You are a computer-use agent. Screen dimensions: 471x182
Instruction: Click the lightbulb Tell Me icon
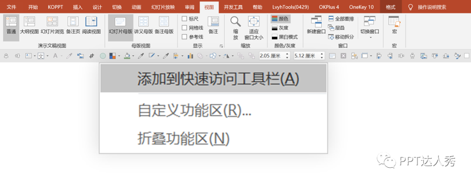410,7
